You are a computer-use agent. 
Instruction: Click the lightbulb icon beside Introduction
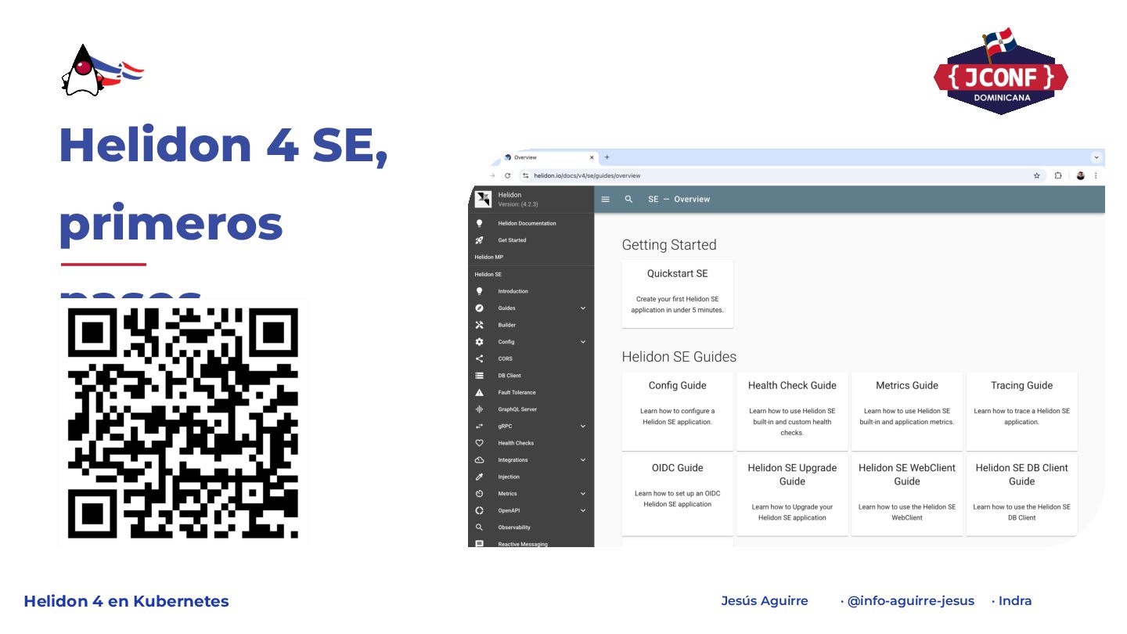pyautogui.click(x=480, y=291)
